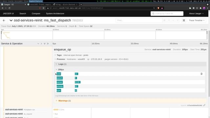Open the browser extensions puzzle icon

(200, 8)
